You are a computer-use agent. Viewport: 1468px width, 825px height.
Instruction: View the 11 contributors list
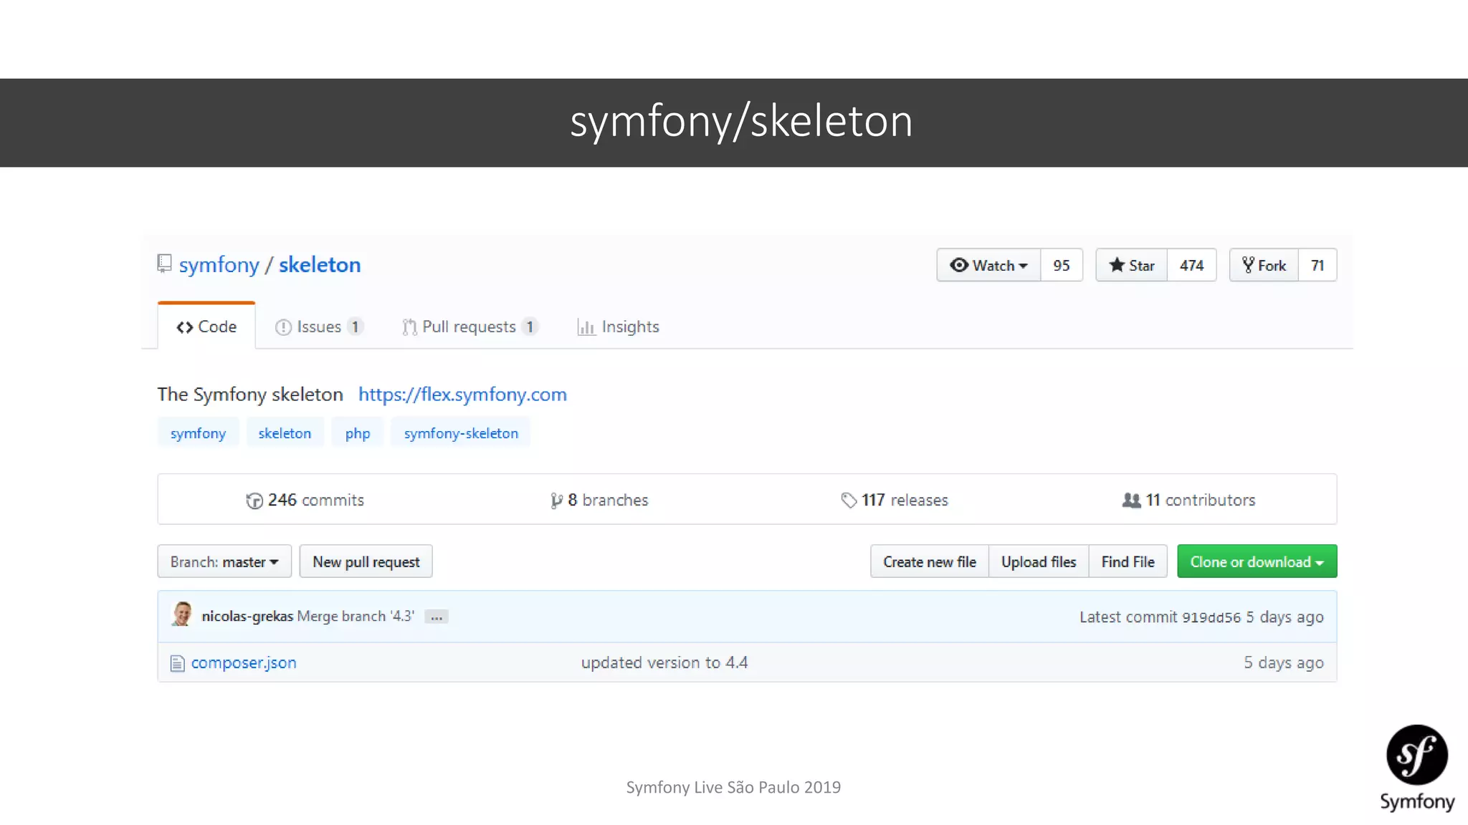1189,500
